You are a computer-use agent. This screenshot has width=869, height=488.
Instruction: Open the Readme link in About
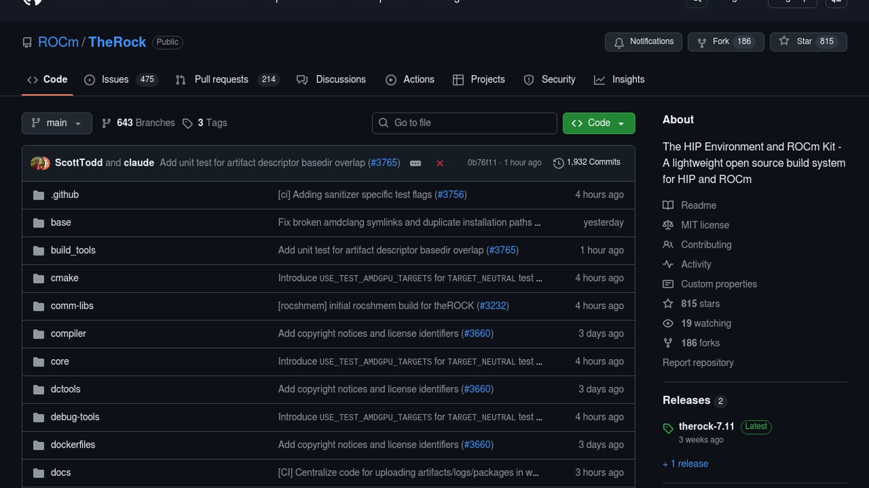point(698,206)
